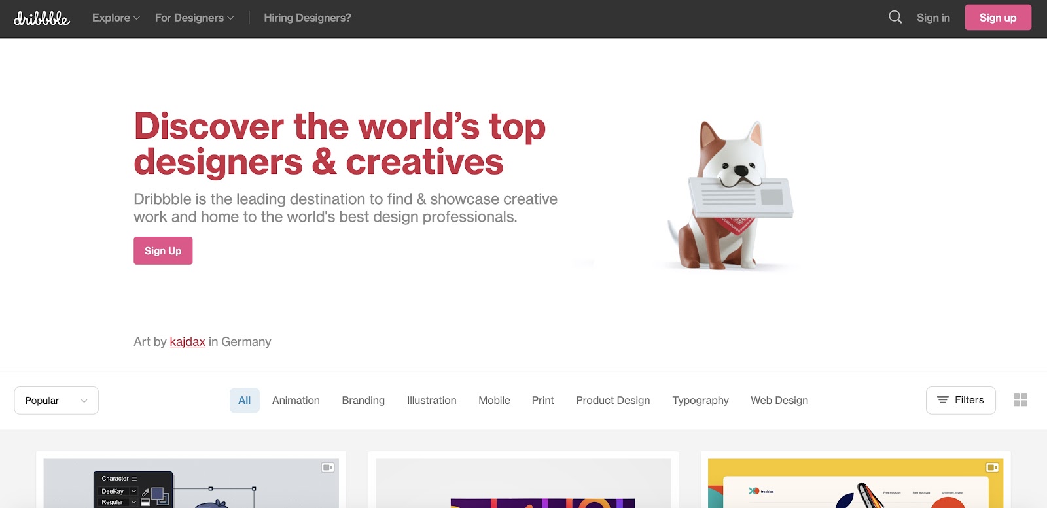Screen dimensions: 1047x508
Task: Click the video icon on first shot card
Action: tap(328, 467)
